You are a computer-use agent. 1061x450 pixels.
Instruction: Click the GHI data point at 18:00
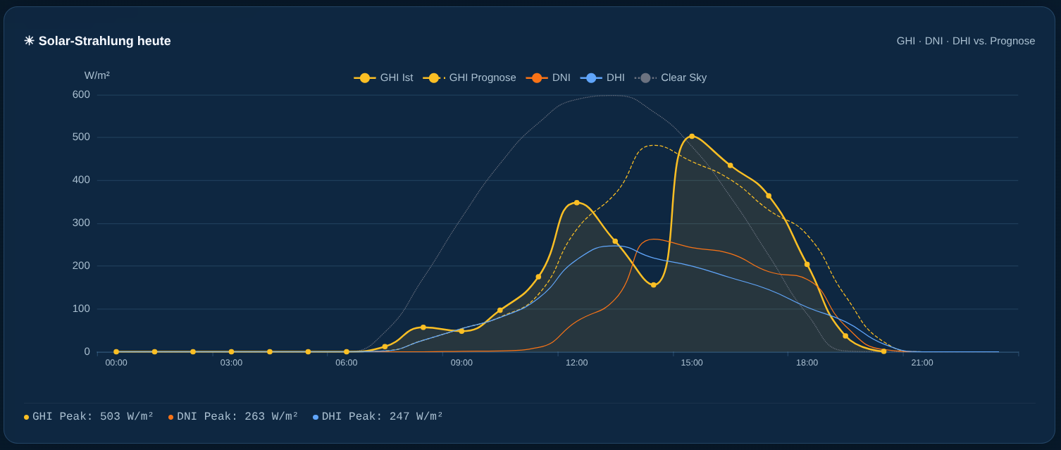pyautogui.click(x=807, y=265)
